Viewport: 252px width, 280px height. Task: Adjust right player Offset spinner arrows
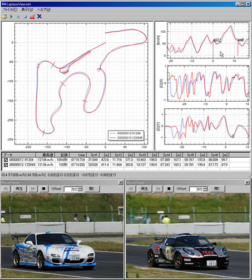[205, 189]
